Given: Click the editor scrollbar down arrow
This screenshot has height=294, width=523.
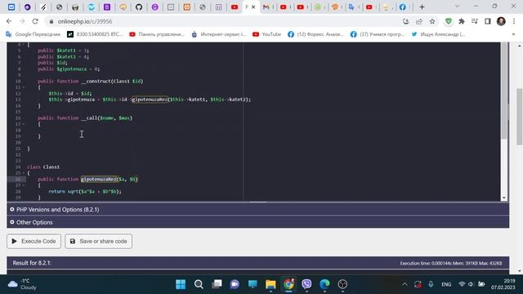Looking at the screenshot, I should (504, 198).
